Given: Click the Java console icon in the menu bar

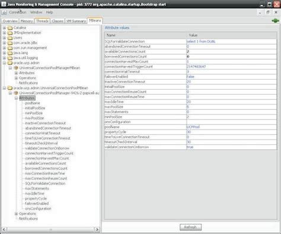Looking at the screenshot, I should point(4,12).
